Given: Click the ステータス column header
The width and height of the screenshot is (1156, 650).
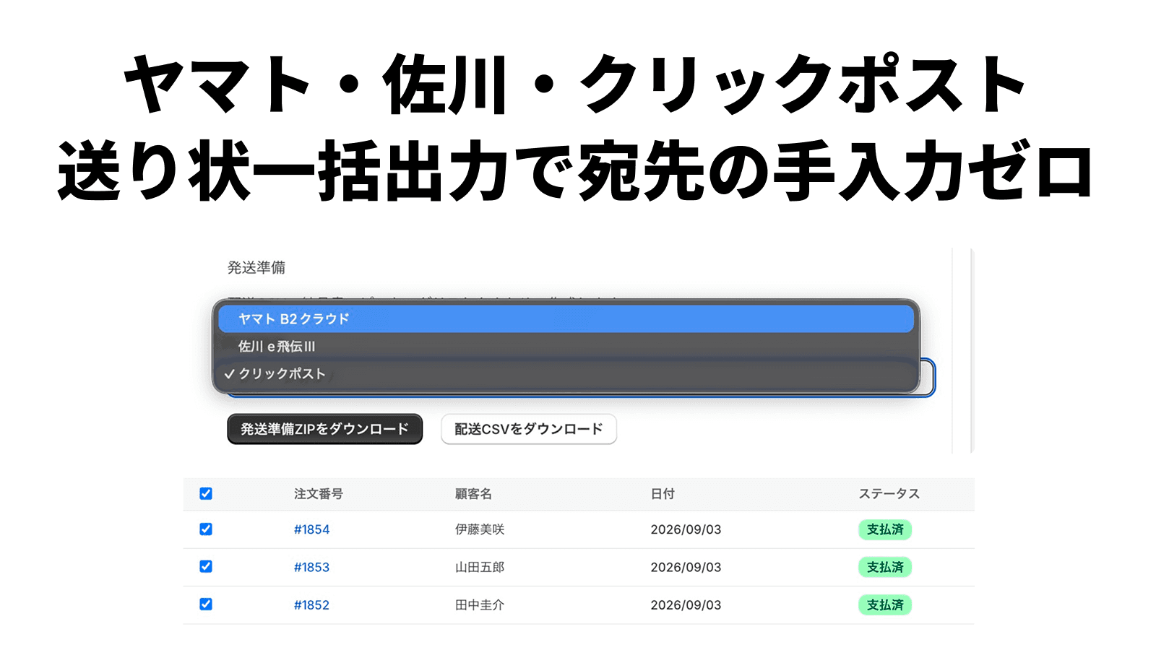Looking at the screenshot, I should (x=889, y=494).
